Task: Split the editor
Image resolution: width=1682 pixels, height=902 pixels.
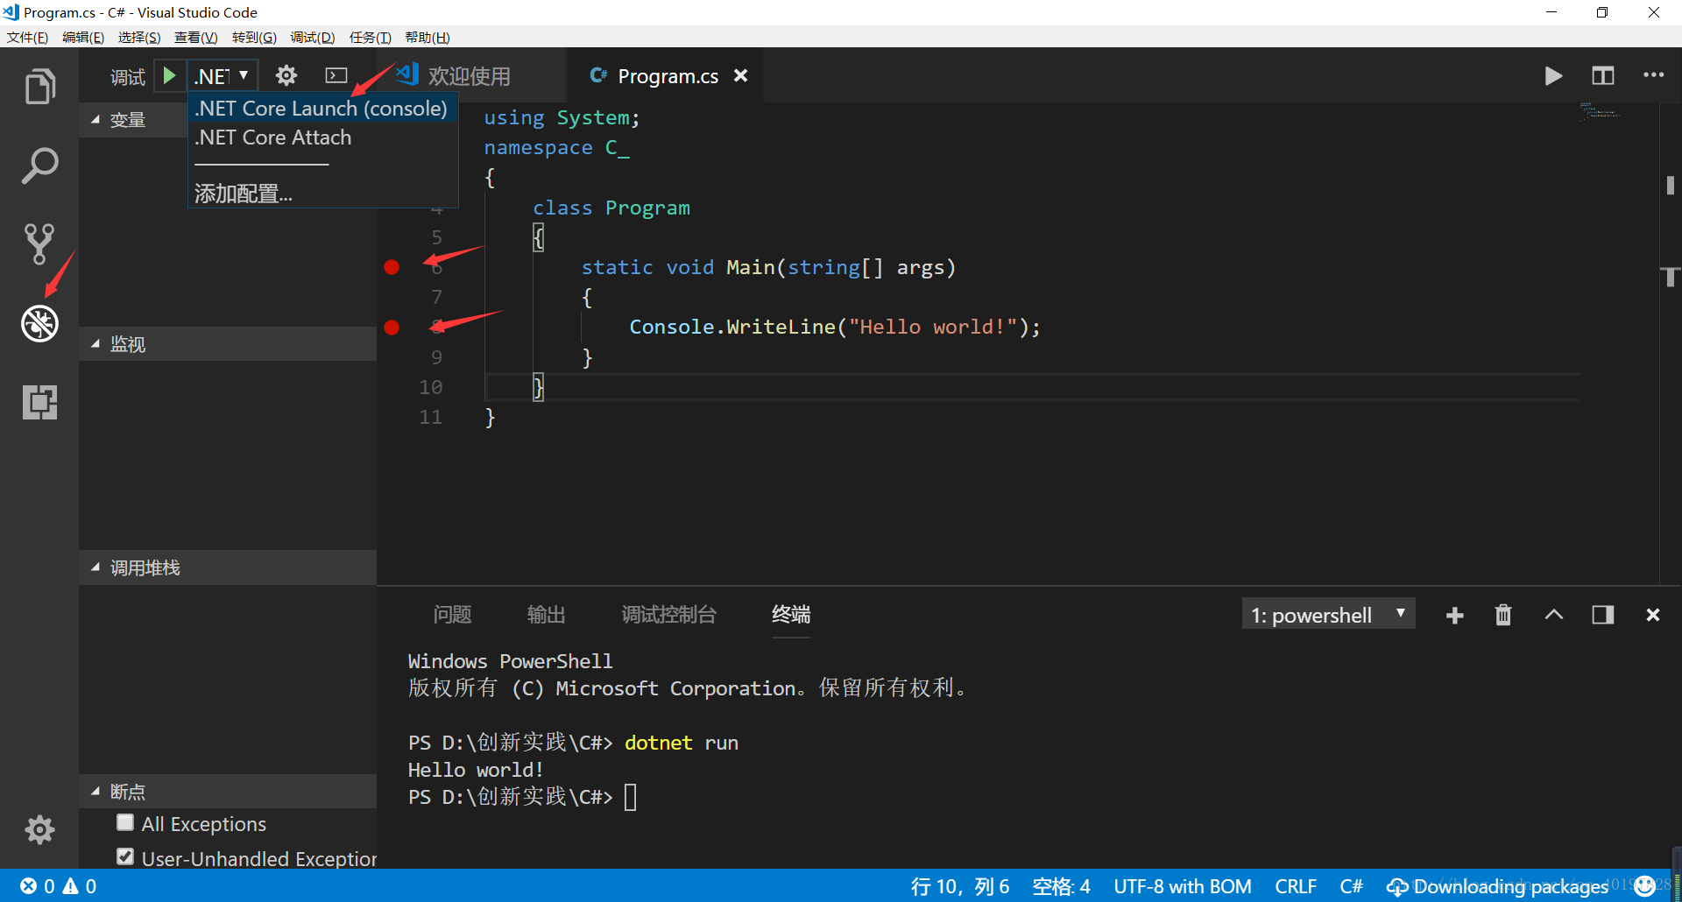Action: [1602, 76]
